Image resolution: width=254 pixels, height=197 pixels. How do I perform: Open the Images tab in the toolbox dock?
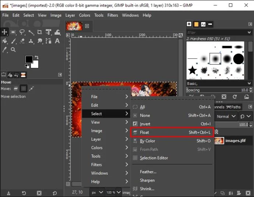pos(23,75)
